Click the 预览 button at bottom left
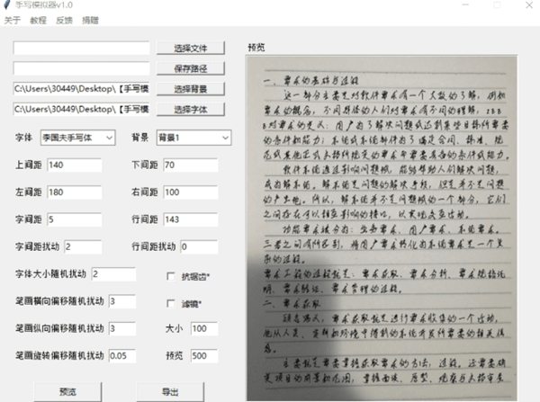 click(x=67, y=392)
